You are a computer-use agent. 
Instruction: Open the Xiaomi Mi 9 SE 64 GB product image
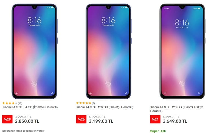[34, 51]
